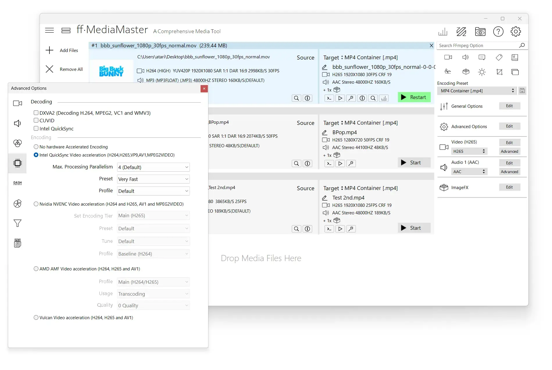
Task: Select the video camera options icon in right panel
Action: 448,58
